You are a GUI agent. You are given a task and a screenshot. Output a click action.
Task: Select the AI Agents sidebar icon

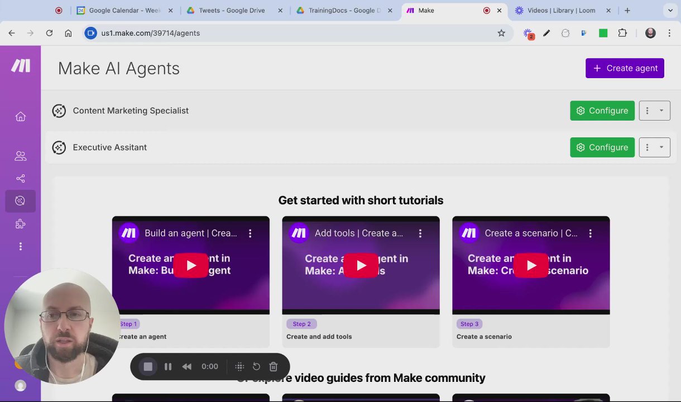tap(21, 201)
